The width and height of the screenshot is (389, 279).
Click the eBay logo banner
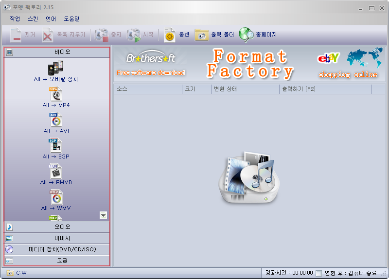(x=329, y=58)
